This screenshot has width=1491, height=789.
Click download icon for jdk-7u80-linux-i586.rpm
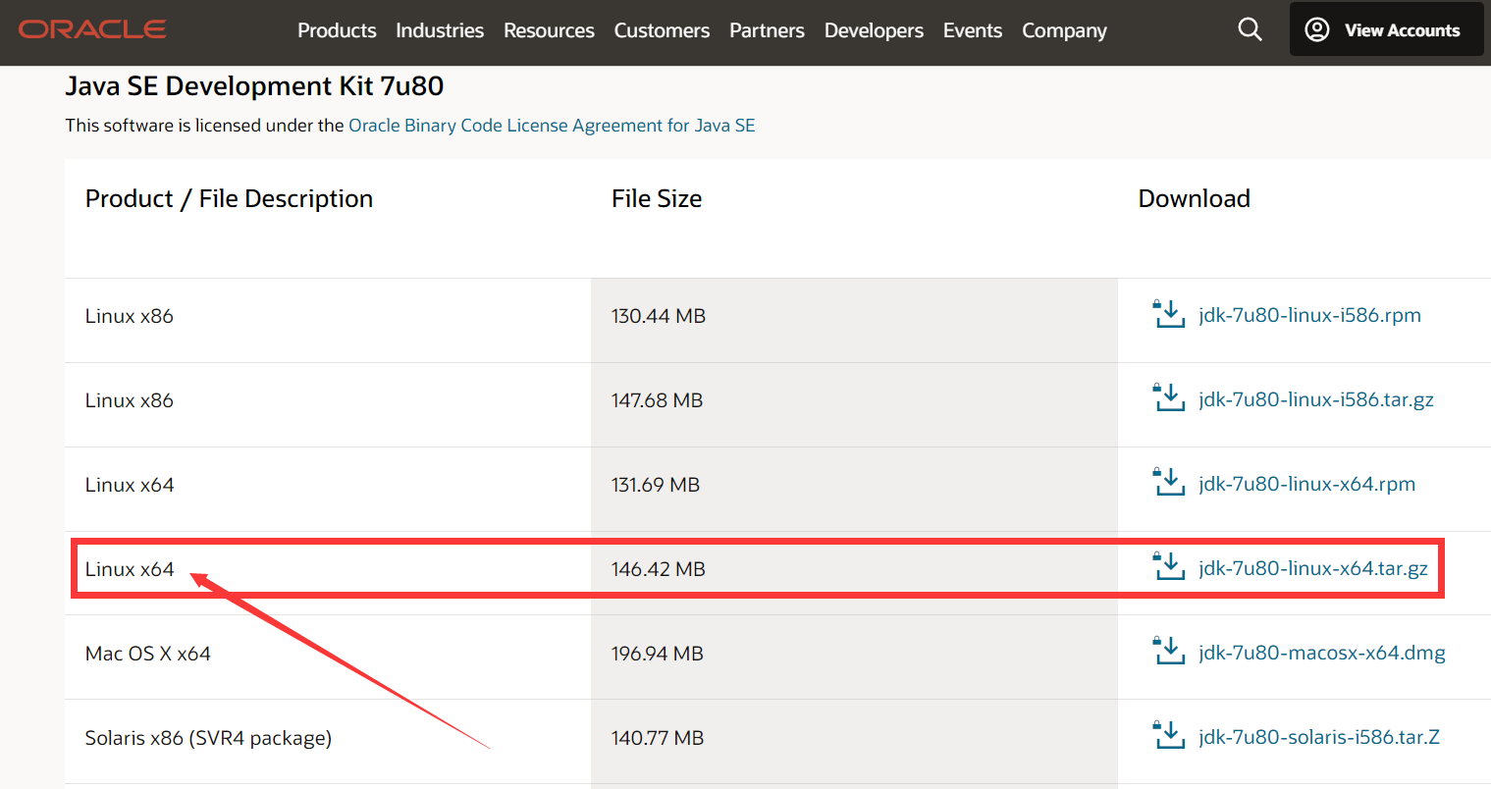(x=1168, y=314)
